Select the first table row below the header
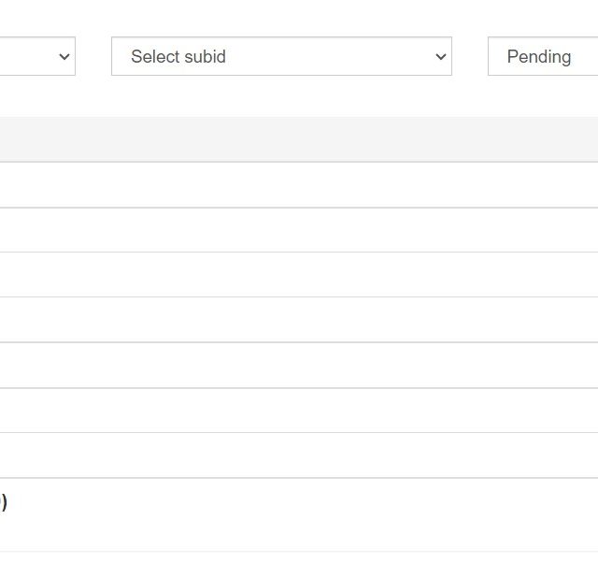598x563 pixels. coord(299,185)
